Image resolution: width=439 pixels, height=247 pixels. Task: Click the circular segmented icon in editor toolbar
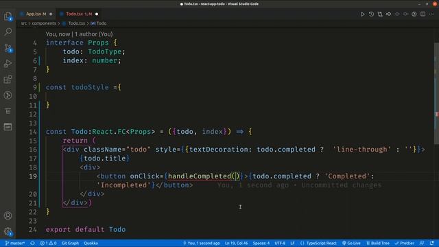coord(414,14)
